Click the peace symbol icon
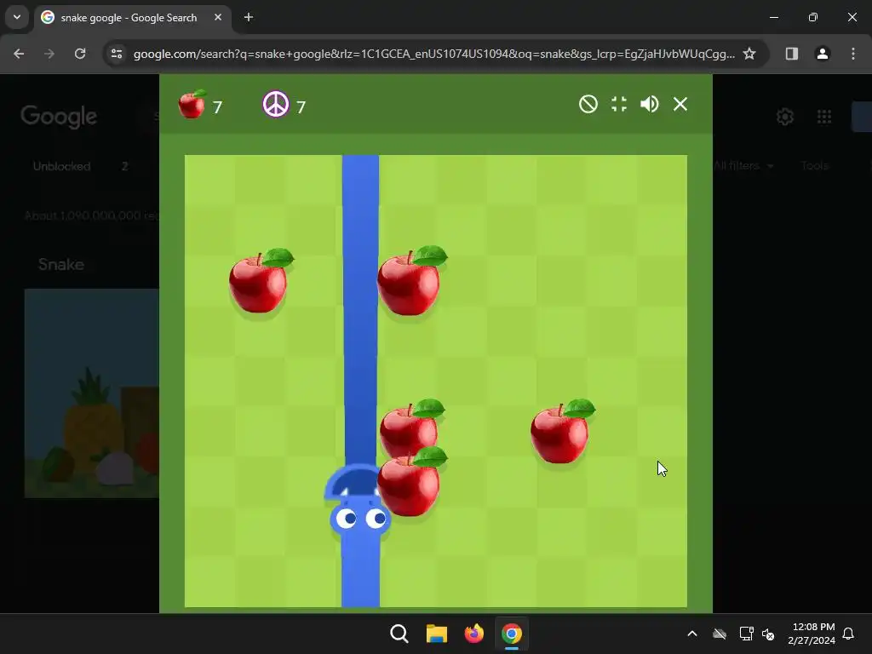872x654 pixels. pos(276,104)
